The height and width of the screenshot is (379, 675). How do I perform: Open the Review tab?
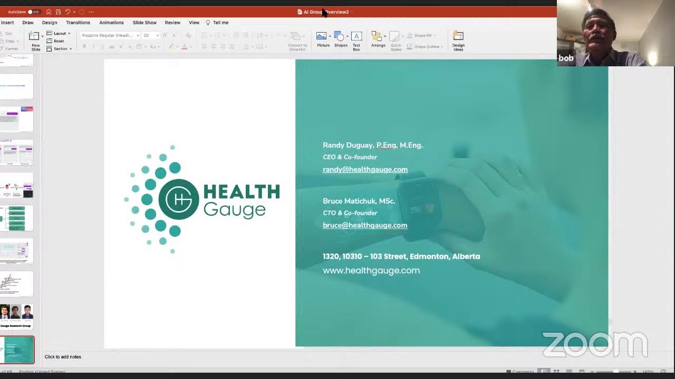(x=172, y=23)
